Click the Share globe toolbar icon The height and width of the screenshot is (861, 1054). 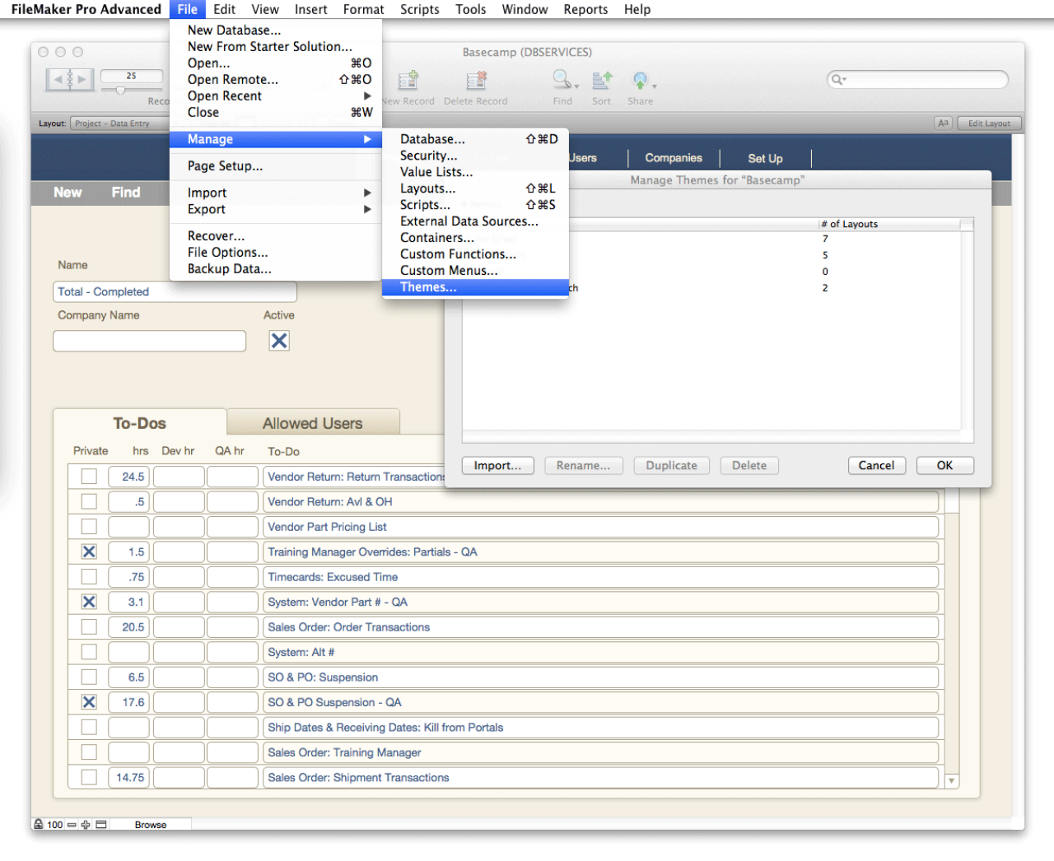pyautogui.click(x=640, y=80)
